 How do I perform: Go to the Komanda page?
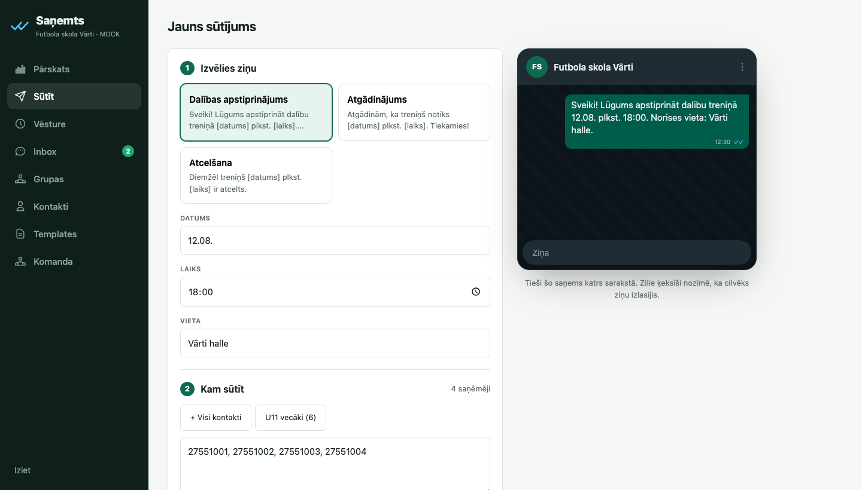(x=74, y=262)
